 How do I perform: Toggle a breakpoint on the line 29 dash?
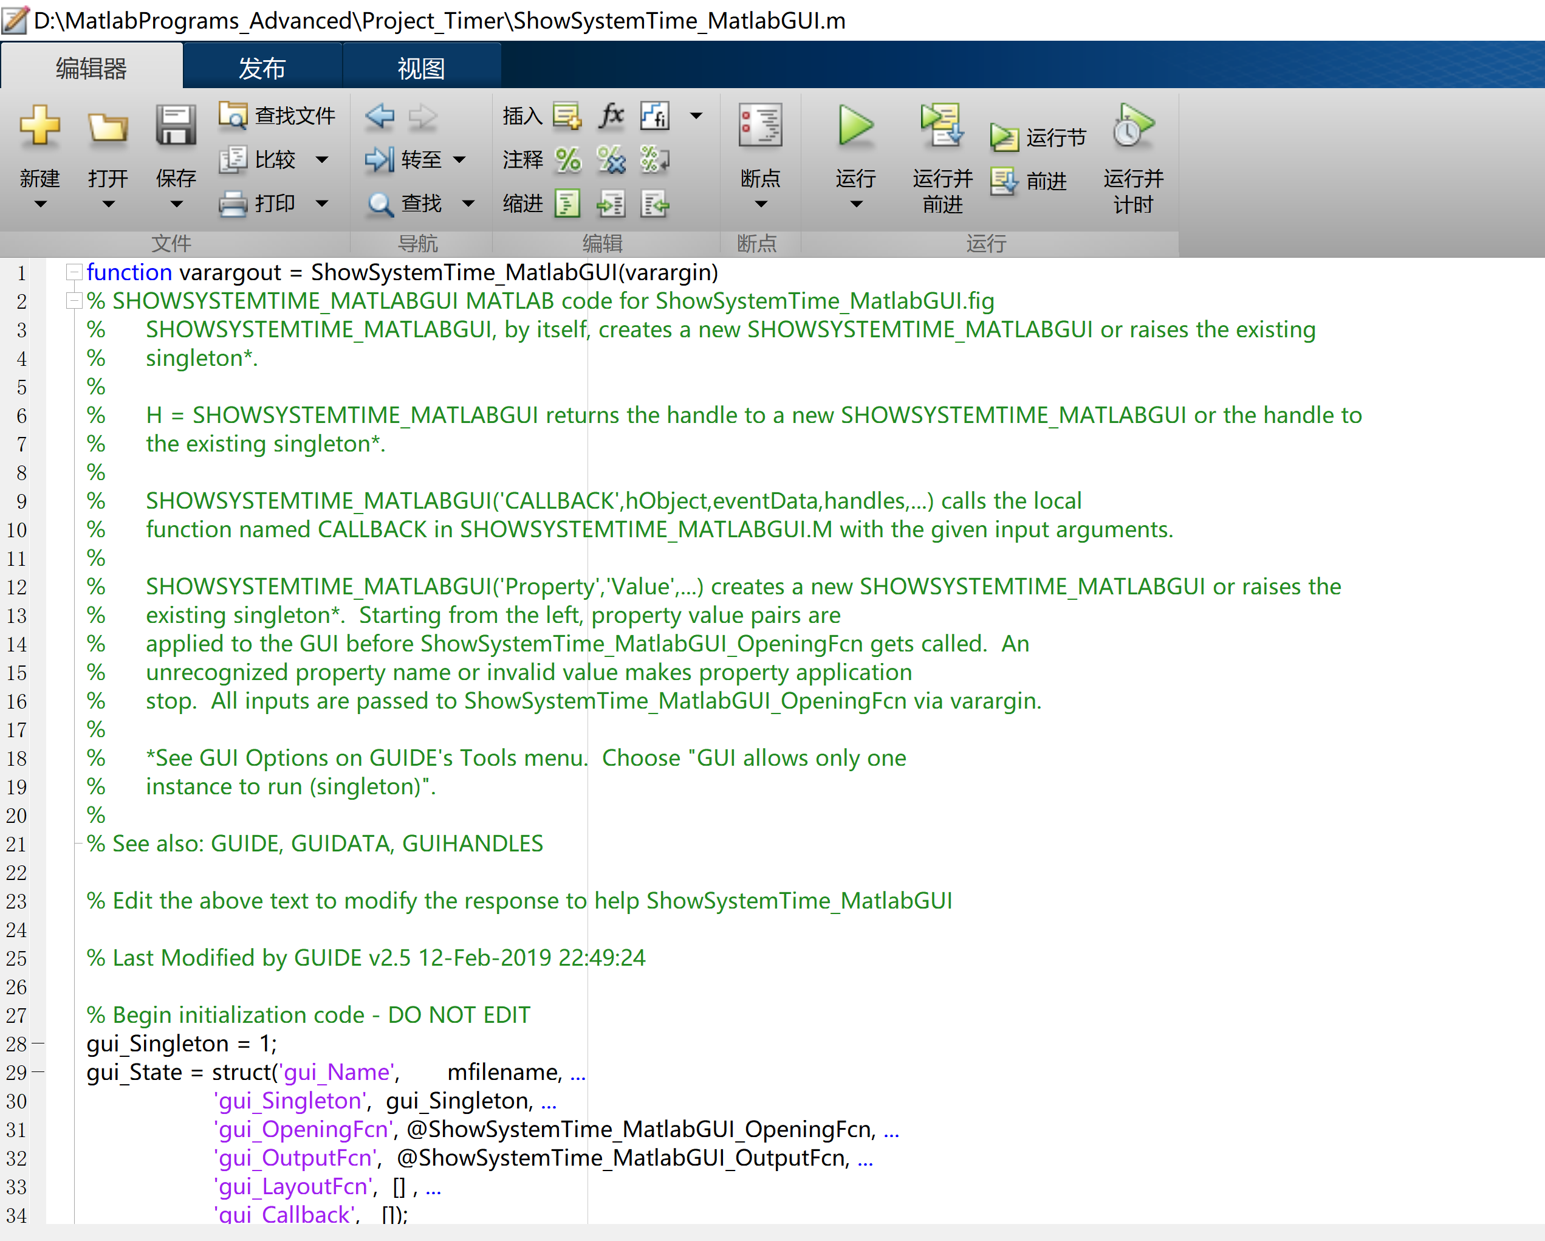38,1073
